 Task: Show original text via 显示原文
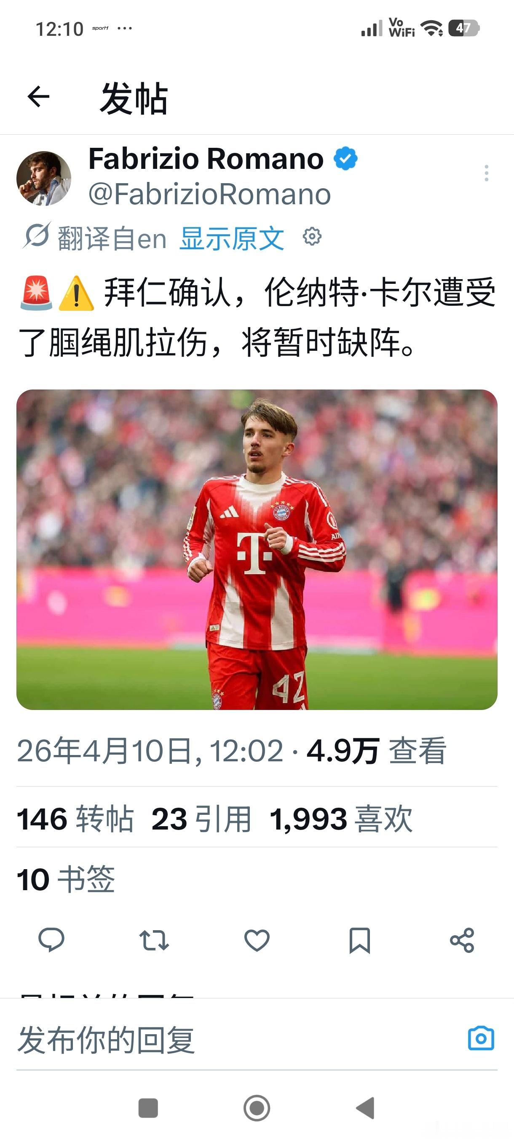(x=232, y=238)
